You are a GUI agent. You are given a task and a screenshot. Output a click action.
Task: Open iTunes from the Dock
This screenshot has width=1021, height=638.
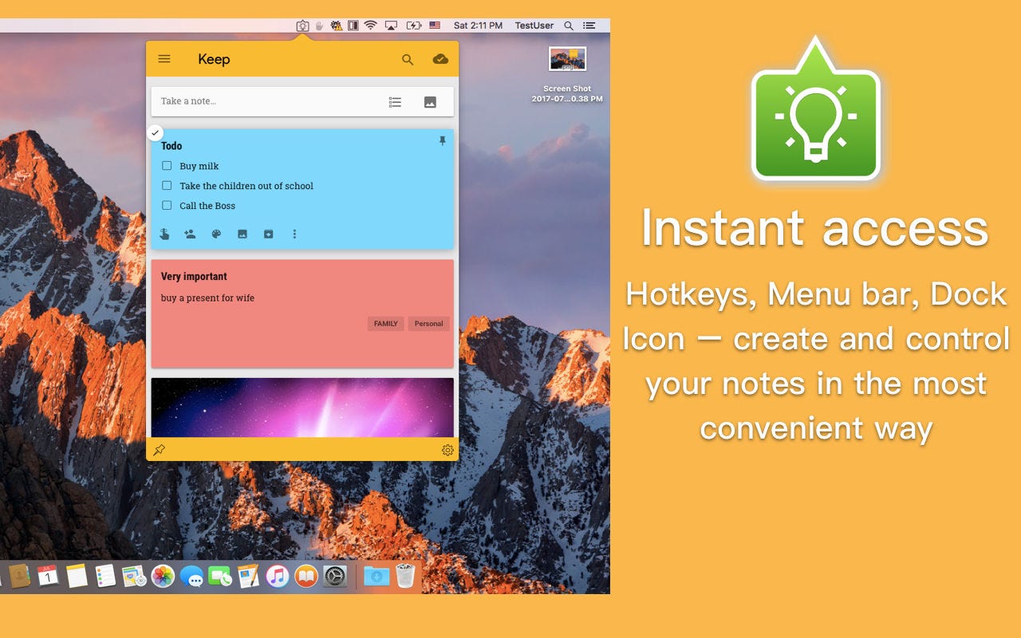278,576
